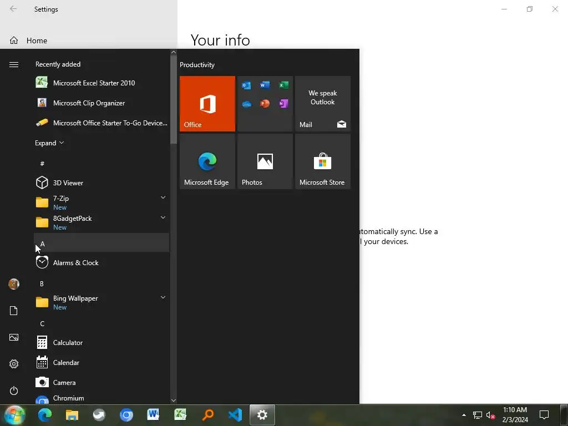Image resolution: width=568 pixels, height=426 pixels.
Task: Open Settings gear in Start sidebar
Action: coord(14,364)
